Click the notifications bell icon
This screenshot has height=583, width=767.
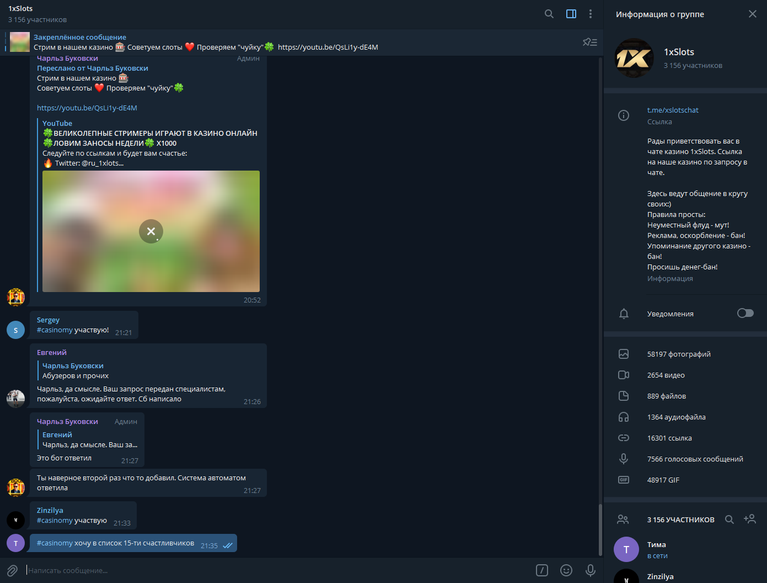pos(624,314)
